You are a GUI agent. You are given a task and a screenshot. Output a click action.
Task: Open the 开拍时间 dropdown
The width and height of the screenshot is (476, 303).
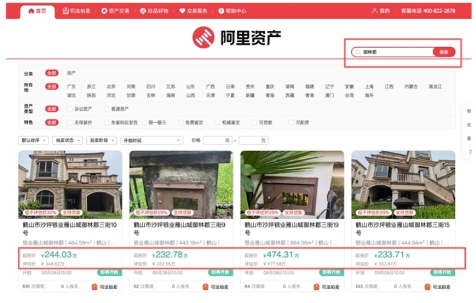tap(152, 141)
